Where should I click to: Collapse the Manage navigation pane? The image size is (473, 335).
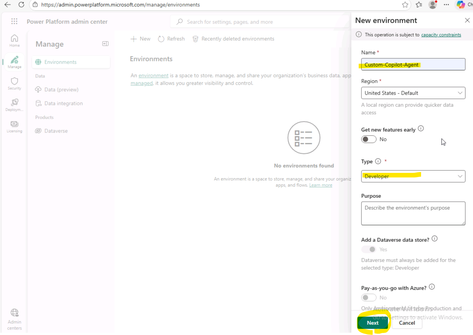click(105, 44)
